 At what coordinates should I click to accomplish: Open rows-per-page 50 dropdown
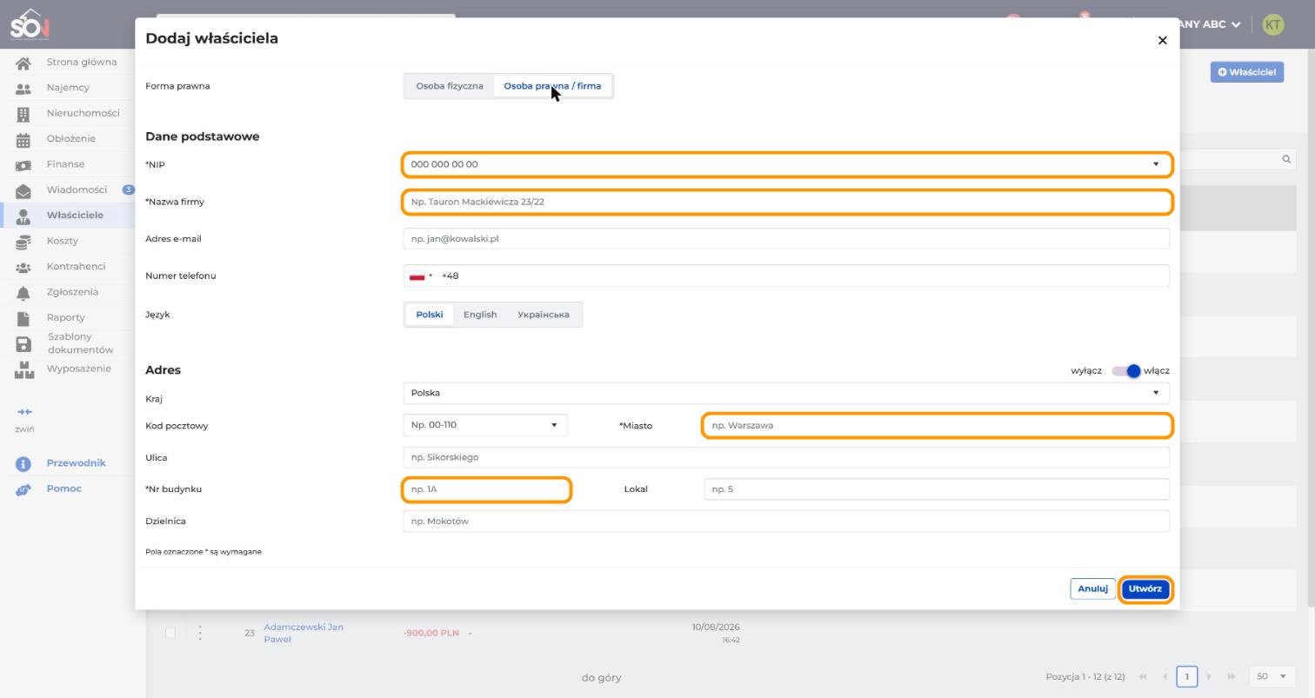pyautogui.click(x=1271, y=677)
